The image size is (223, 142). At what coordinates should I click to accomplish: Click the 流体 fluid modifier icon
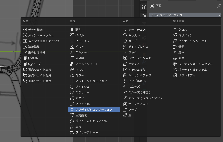175,52
